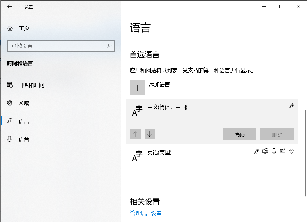Click the Windows-display-language badge on 中文(简体，中国)

point(291,106)
